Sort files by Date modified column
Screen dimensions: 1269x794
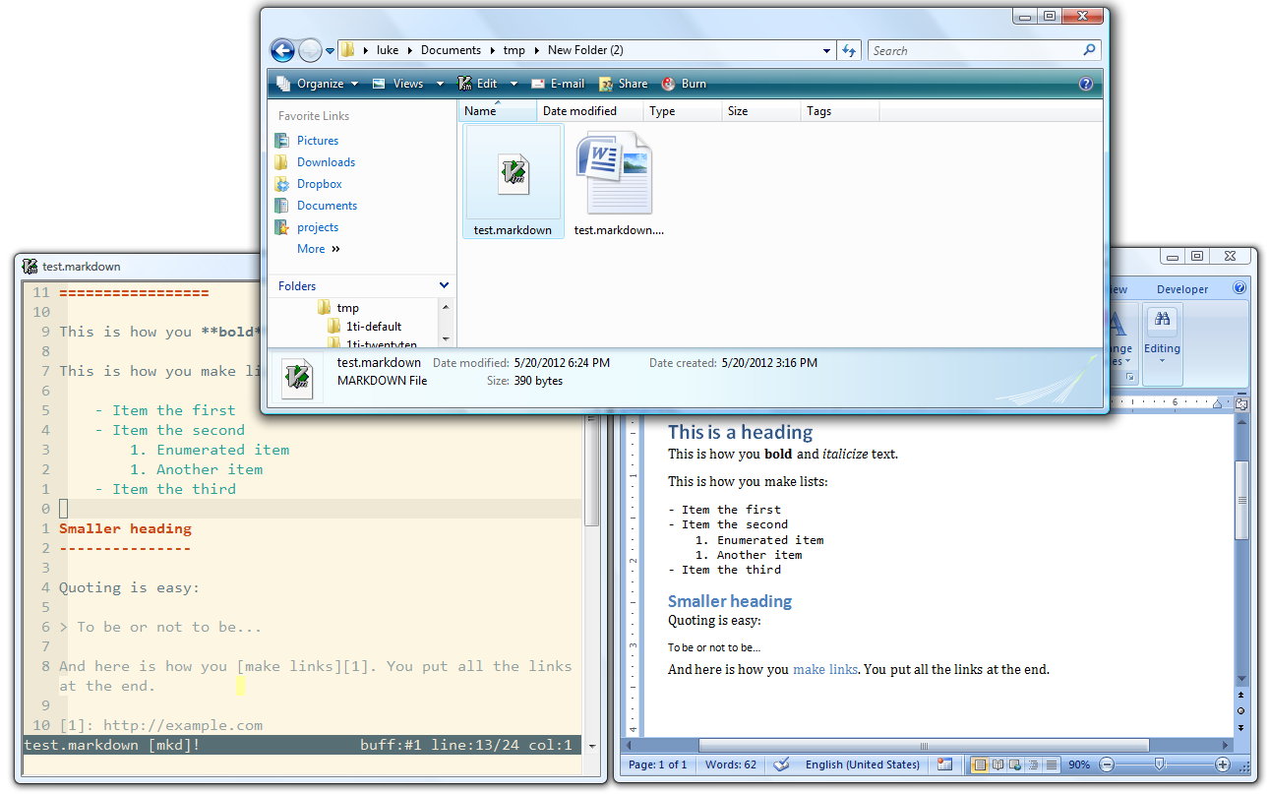pos(580,111)
